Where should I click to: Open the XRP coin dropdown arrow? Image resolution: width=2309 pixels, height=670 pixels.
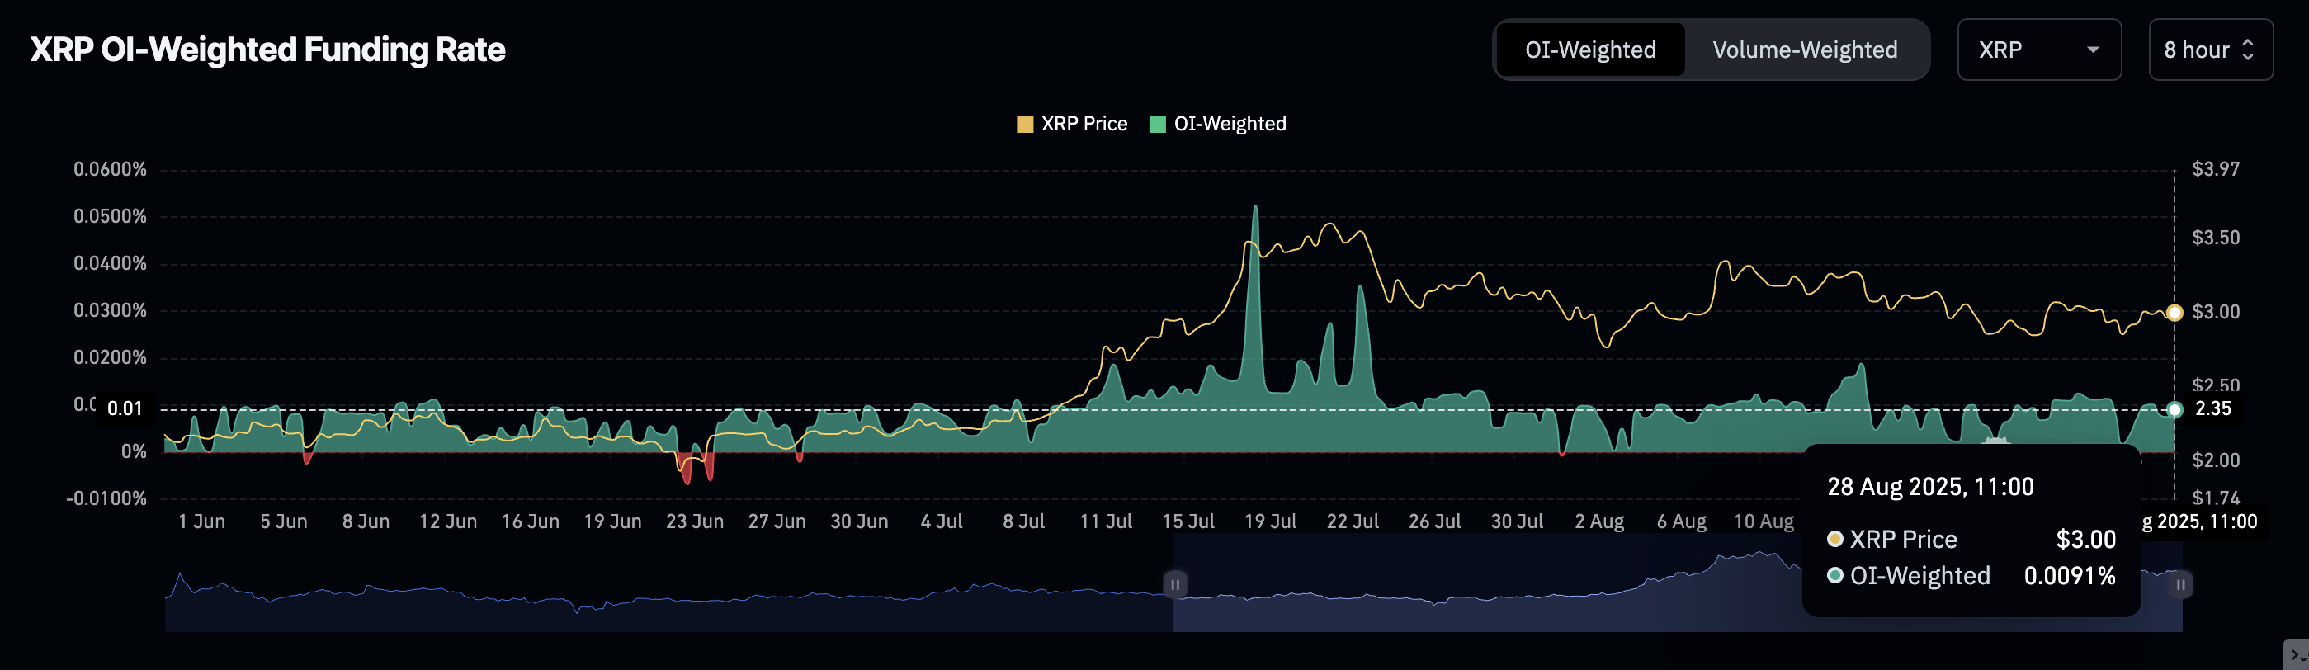pos(2092,50)
